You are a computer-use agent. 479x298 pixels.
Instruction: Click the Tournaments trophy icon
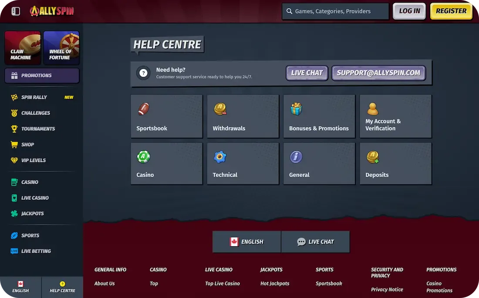(14, 129)
